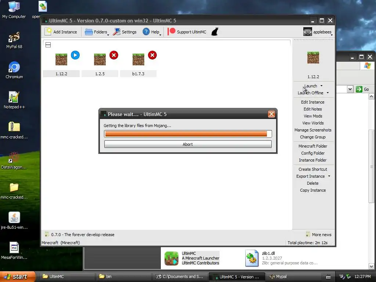
Task: Switch to the bin folder taskbar item
Action: pos(123,276)
